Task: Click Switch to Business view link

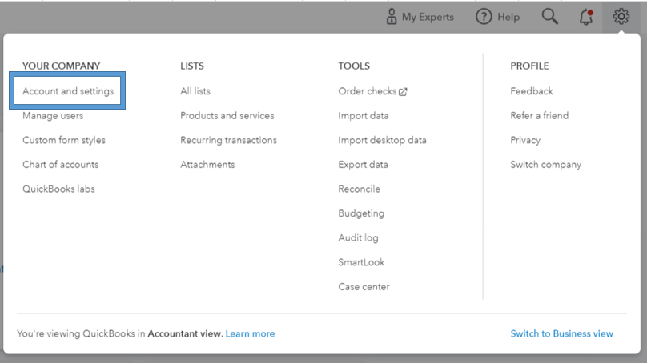Action: (x=561, y=333)
